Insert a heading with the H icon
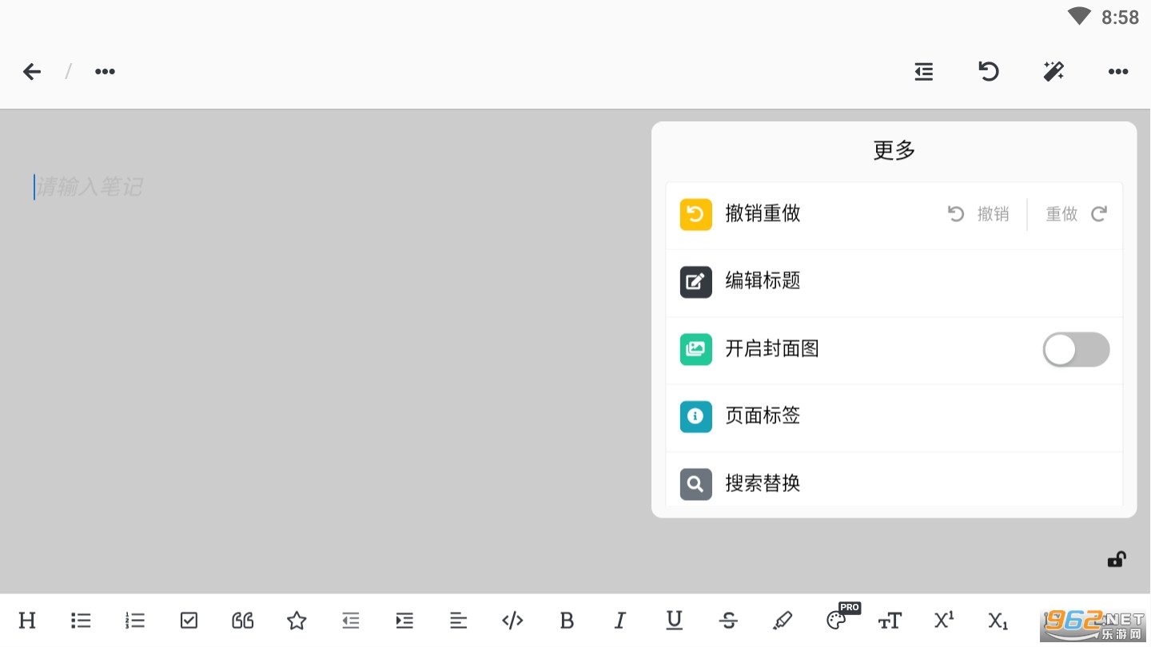This screenshot has height=647, width=1151. pyautogui.click(x=27, y=621)
